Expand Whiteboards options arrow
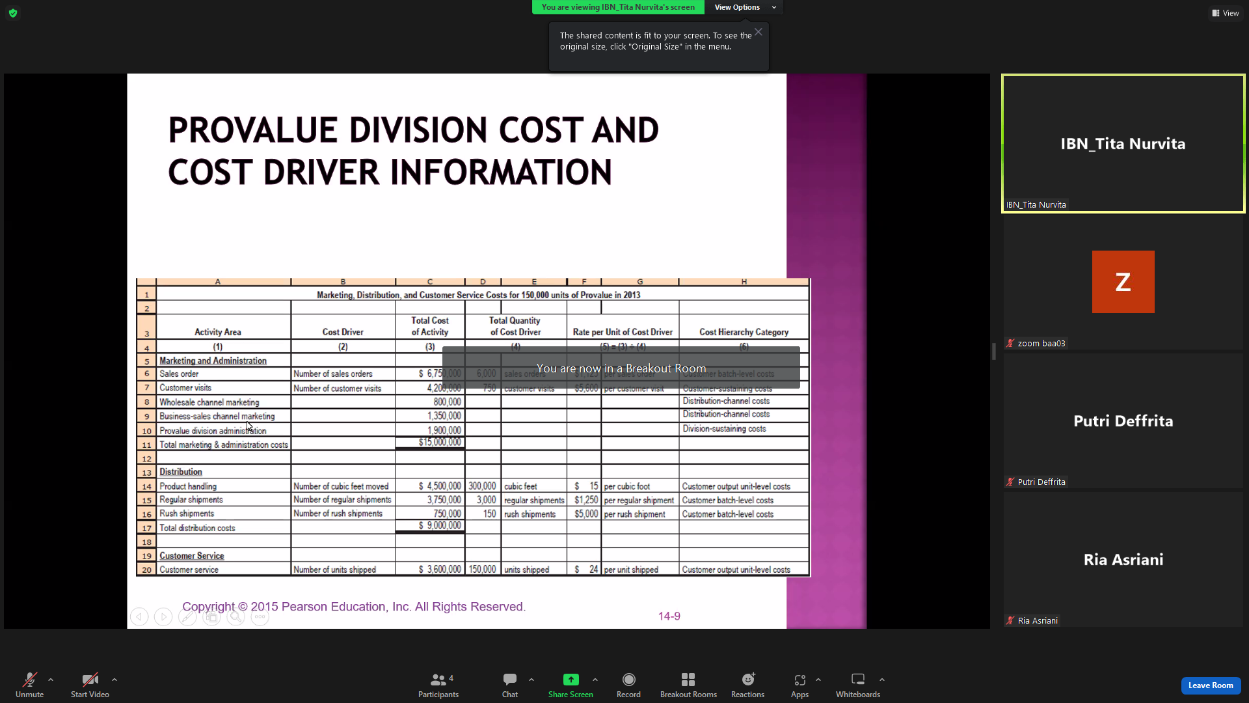The image size is (1249, 703). (x=882, y=680)
